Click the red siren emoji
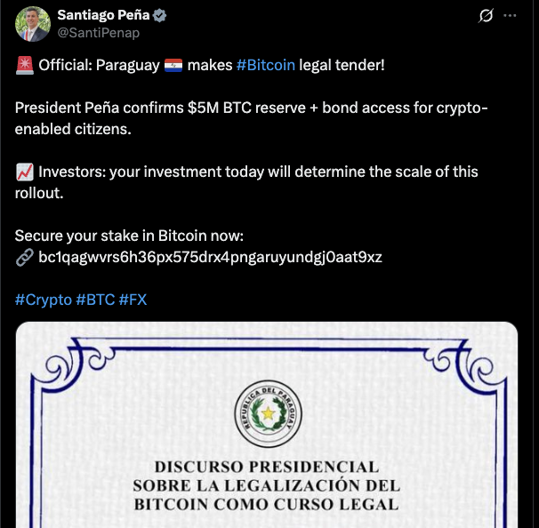Image resolution: width=539 pixels, height=528 pixels. [24, 65]
